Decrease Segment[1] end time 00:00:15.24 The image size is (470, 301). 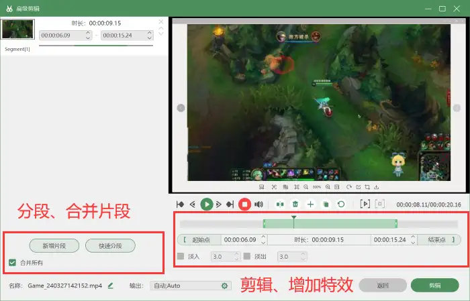(150, 38)
